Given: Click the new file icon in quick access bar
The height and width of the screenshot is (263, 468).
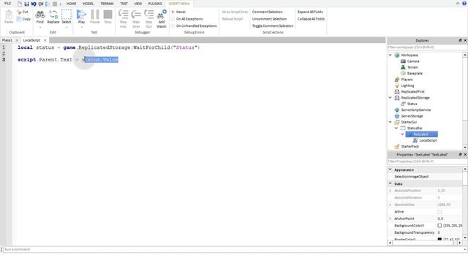Looking at the screenshot, I should [20, 4].
